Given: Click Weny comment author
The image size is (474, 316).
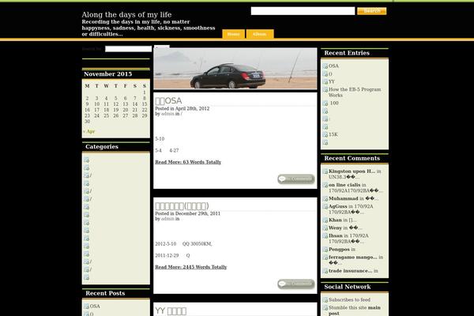Looking at the screenshot, I should coord(335,228).
